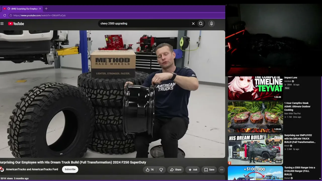
Task: Go to YouTube home via logo
Action: click(16, 24)
